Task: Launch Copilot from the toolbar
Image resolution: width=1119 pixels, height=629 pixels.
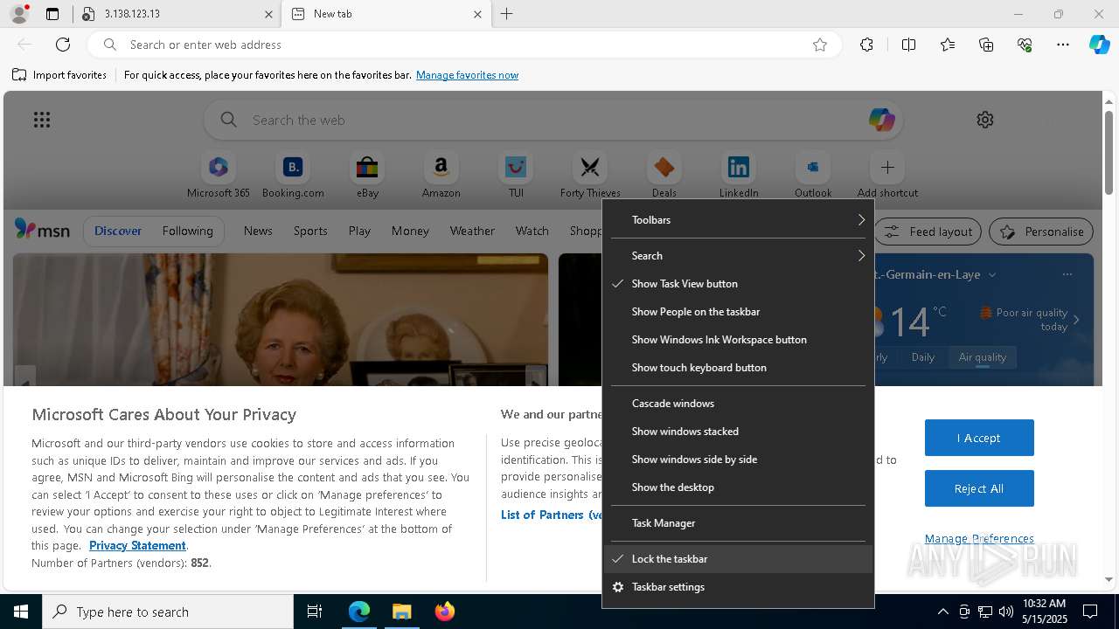Action: point(1099,45)
